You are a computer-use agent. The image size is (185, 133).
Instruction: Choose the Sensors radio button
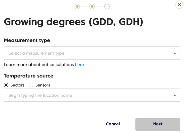31,85
